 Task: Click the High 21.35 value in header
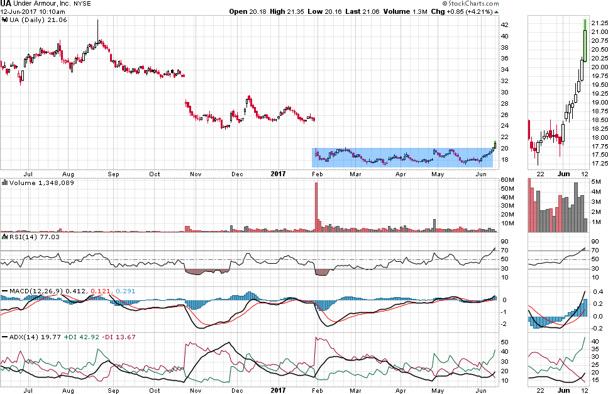(287, 12)
